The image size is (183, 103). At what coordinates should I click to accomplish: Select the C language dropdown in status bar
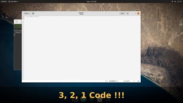click(106, 81)
